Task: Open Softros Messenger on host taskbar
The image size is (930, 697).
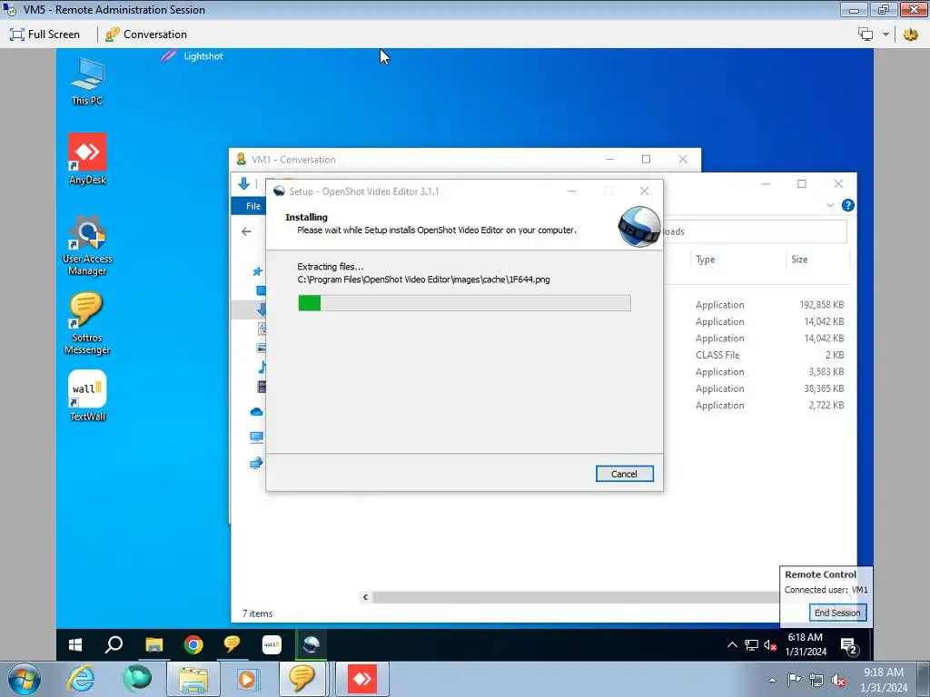Action: [x=302, y=679]
